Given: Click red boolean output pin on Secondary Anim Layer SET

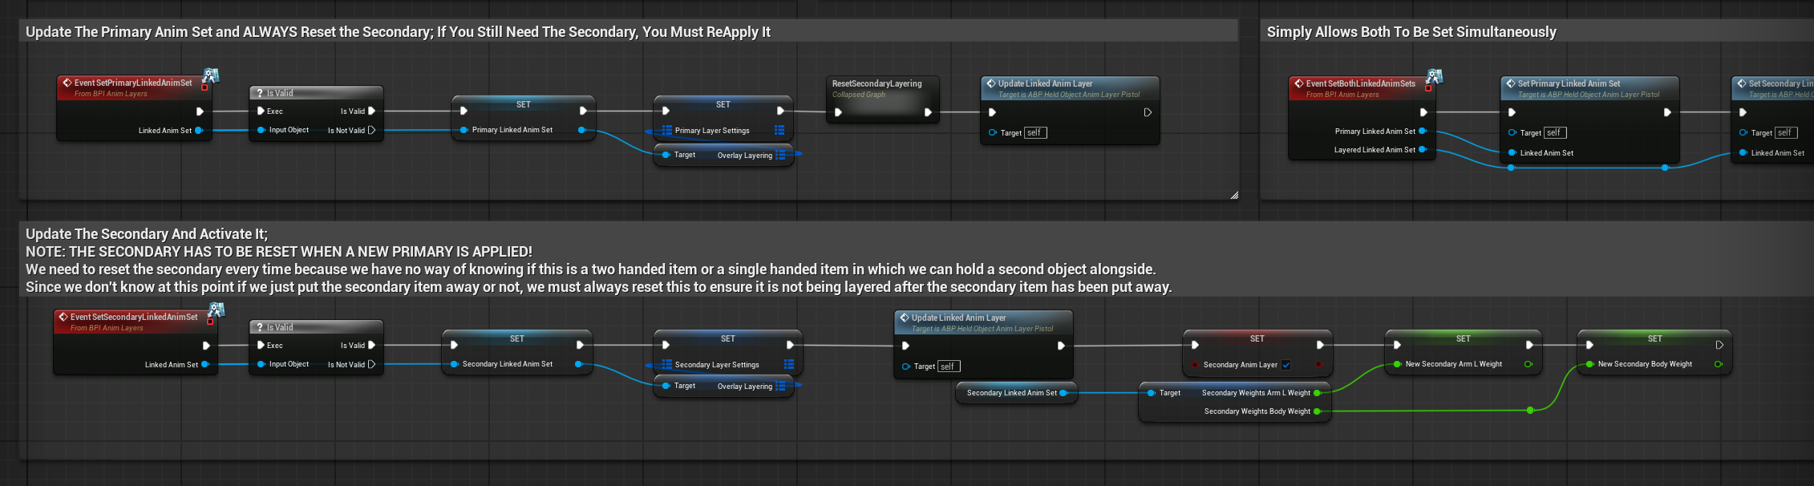Looking at the screenshot, I should click(1318, 365).
